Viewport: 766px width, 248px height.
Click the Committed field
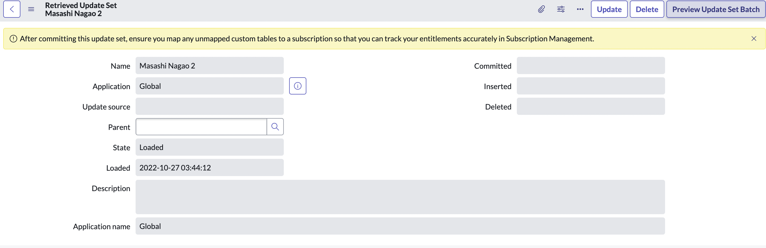[x=591, y=66]
